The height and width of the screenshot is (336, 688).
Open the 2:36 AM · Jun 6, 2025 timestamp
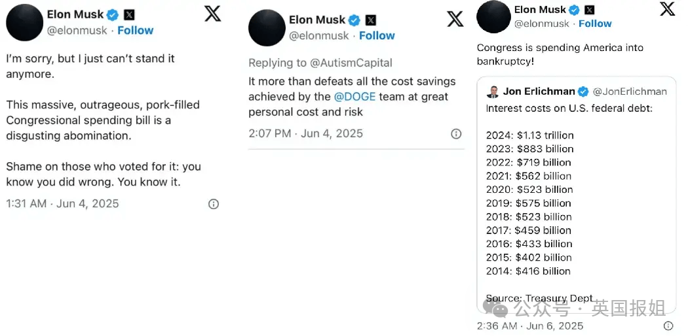click(x=530, y=326)
